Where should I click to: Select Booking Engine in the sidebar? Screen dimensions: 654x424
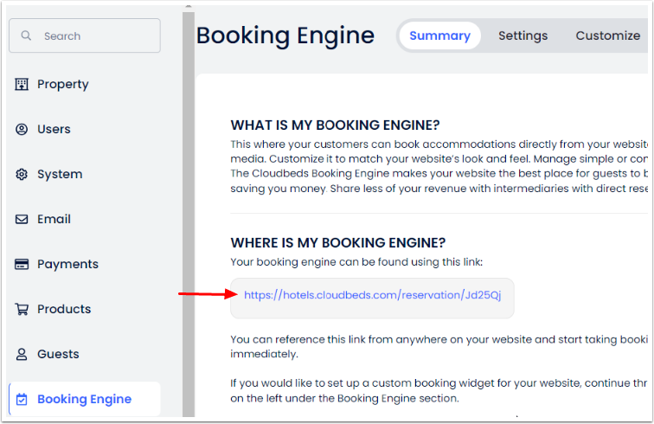pos(84,399)
